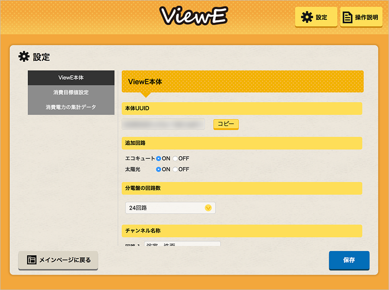Click the 分電盤の回路数 section heading
The height and width of the screenshot is (290, 389).
point(242,188)
